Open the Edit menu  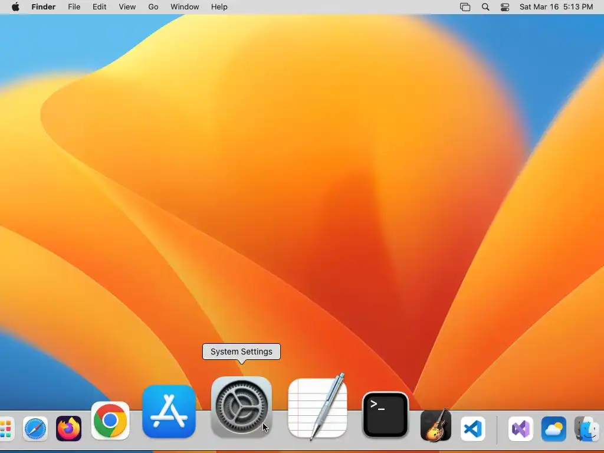click(99, 7)
